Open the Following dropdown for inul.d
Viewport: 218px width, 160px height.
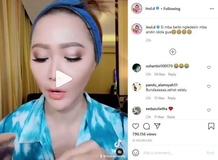(172, 9)
